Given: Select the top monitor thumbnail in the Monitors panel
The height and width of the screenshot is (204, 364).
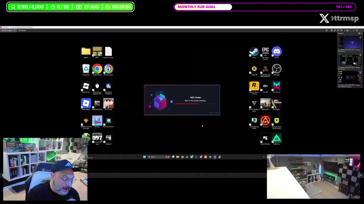Looking at the screenshot, I should point(350,43).
